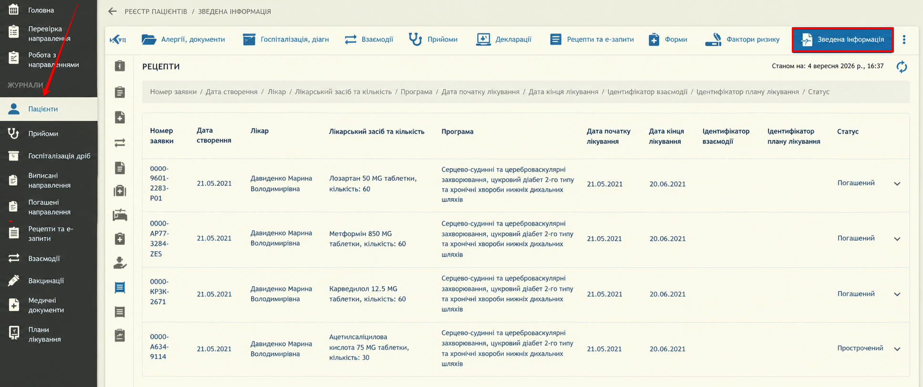Screen dimensions: 923x387
Task: Switch to the Взаємодії tab in top bar
Action: 369,40
